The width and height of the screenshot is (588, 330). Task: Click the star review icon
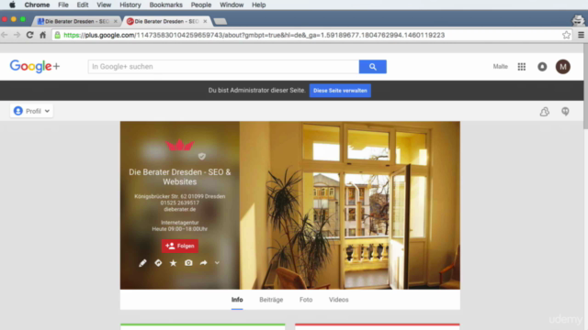pos(174,263)
